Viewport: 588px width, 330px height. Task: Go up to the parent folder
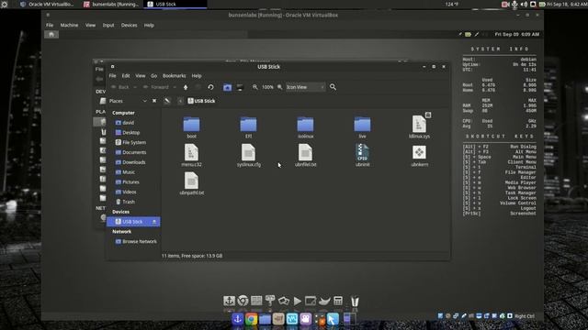point(186,87)
